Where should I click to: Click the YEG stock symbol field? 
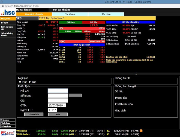pos(27,18)
